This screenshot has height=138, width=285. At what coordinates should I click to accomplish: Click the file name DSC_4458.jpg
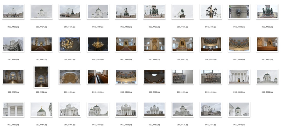pos(211,92)
